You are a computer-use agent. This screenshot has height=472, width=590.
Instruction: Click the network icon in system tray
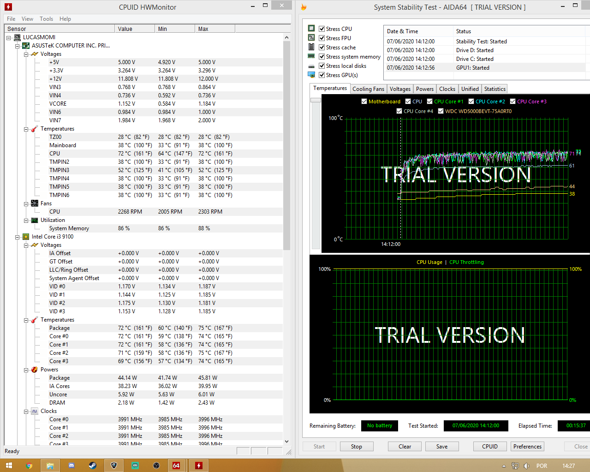pos(515,466)
